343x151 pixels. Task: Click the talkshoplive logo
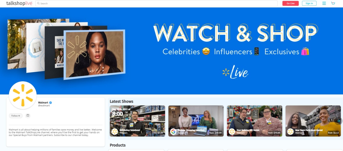[x=19, y=3]
